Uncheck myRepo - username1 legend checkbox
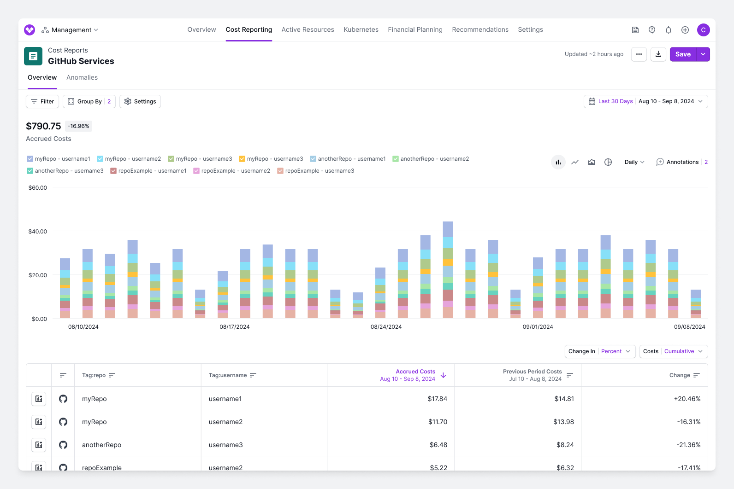The height and width of the screenshot is (489, 734). tap(30, 159)
